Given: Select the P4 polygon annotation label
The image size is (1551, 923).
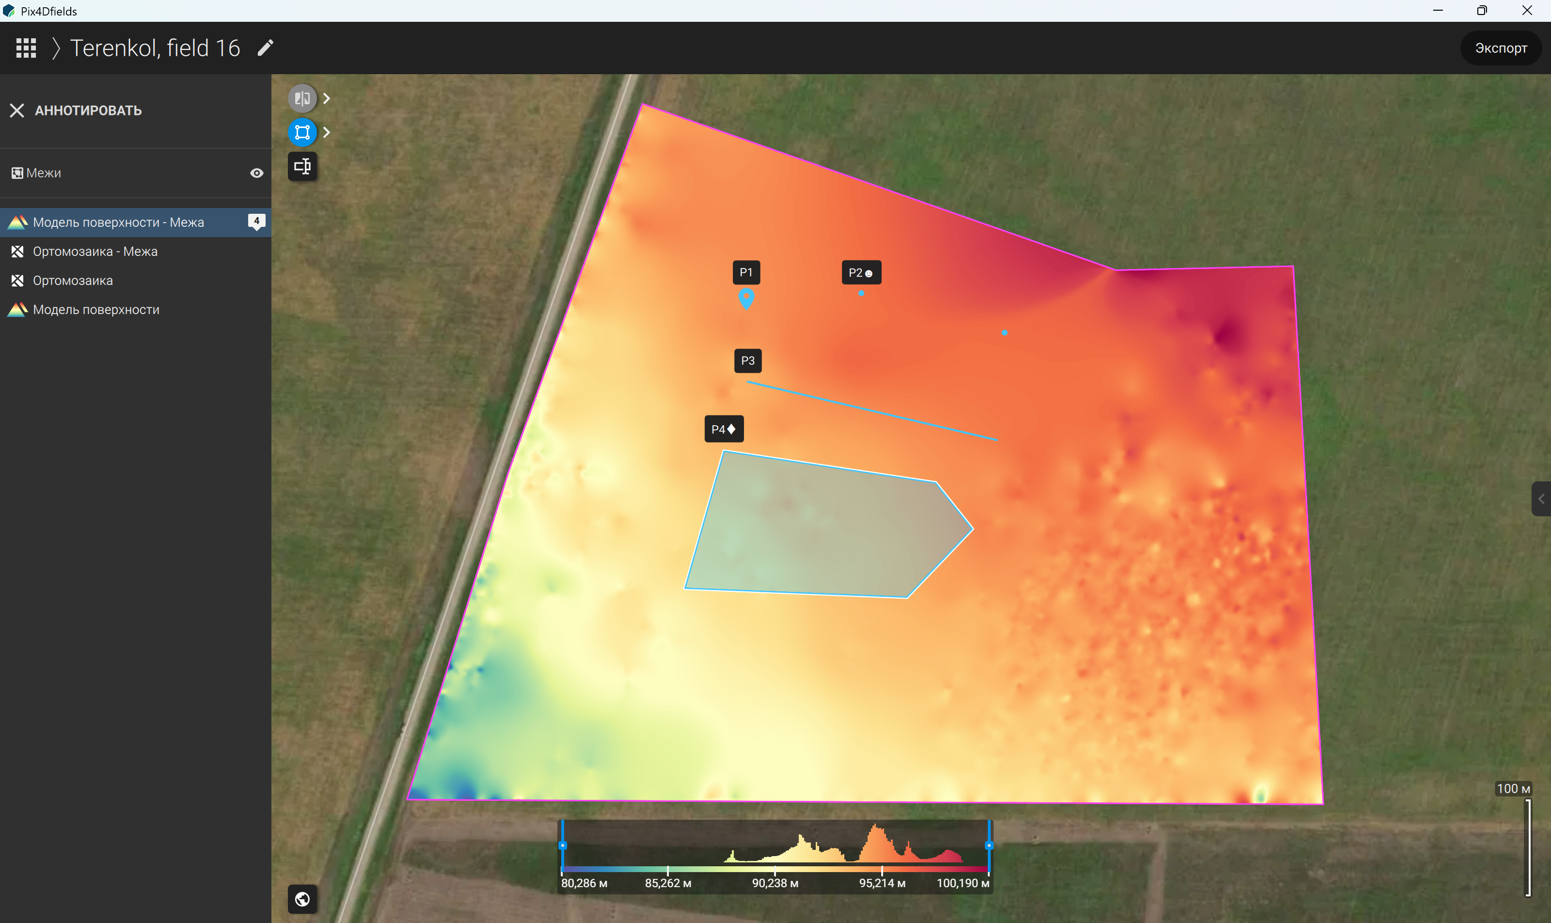Looking at the screenshot, I should (724, 429).
